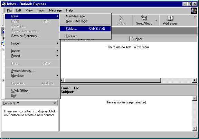Image resolution: width=199 pixels, height=139 pixels.
Task: Open the Tools menu
Action: [41, 10]
